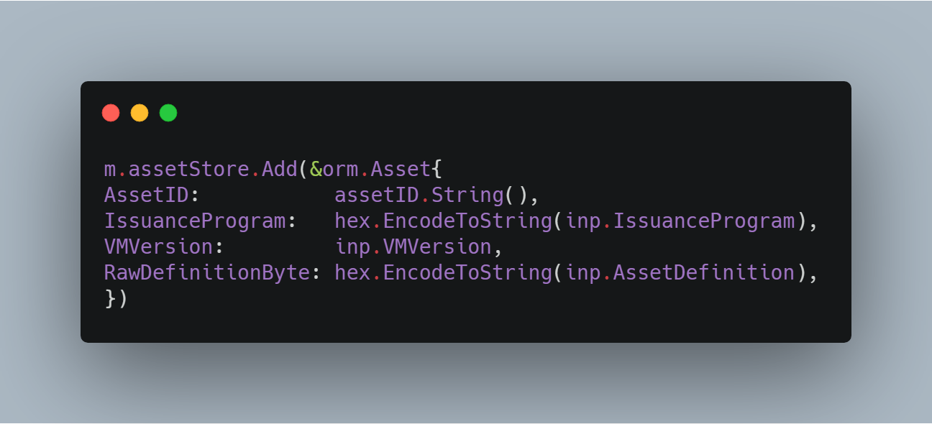Click the IssuanceProgram field key
Viewport: 932px width, 424px height.
point(195,221)
